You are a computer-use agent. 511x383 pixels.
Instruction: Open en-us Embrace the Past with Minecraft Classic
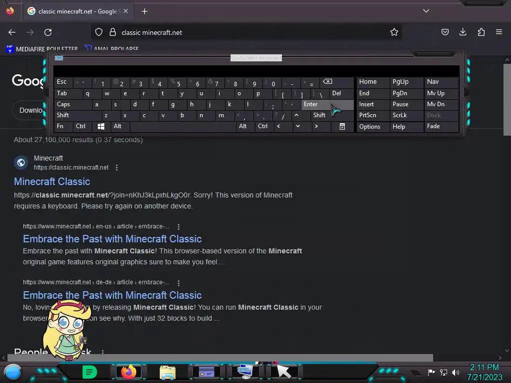point(112,239)
